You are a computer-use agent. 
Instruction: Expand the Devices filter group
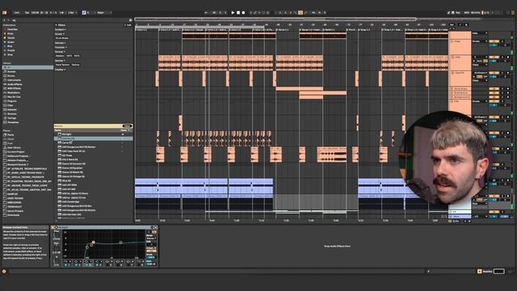60,43
